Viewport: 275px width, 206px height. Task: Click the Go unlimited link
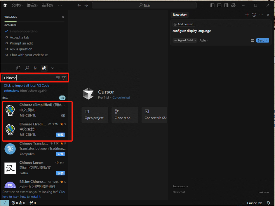(x=121, y=98)
